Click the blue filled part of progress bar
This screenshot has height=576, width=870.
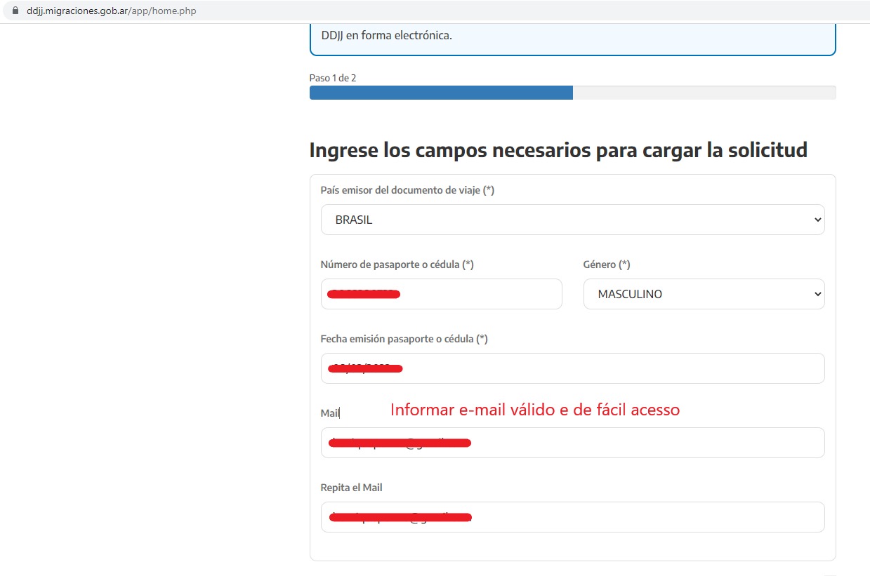(x=441, y=93)
